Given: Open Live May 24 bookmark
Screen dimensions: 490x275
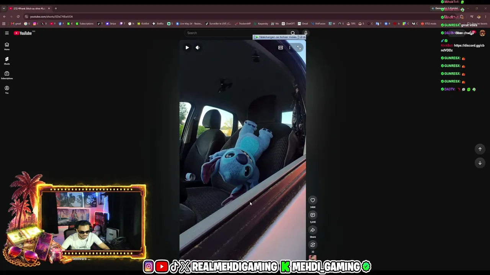Looking at the screenshot, I should tap(189, 24).
